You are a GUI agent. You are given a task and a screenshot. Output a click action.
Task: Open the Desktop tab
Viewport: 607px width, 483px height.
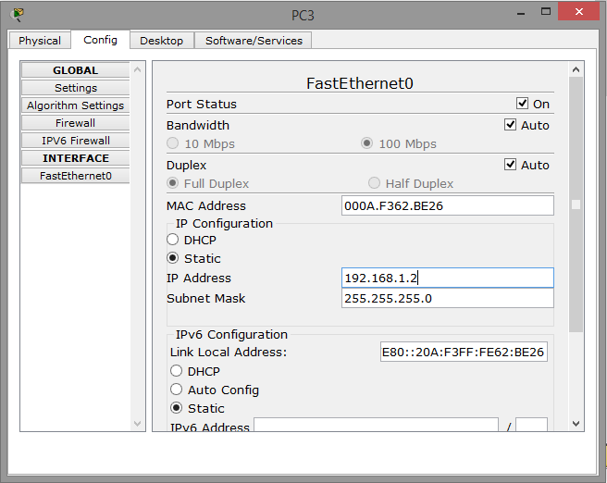point(161,41)
